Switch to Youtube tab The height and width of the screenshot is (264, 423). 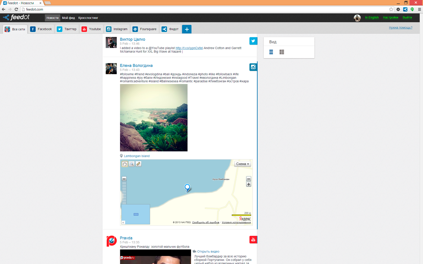coord(91,29)
